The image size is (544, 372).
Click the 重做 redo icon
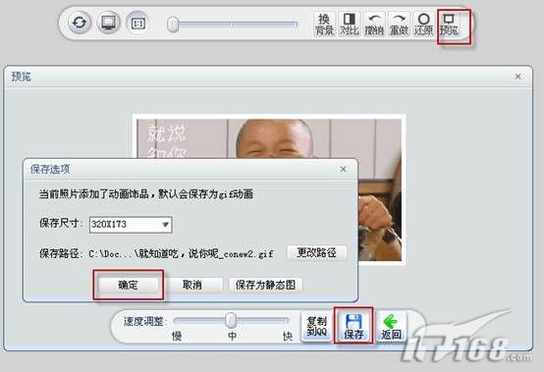[399, 24]
